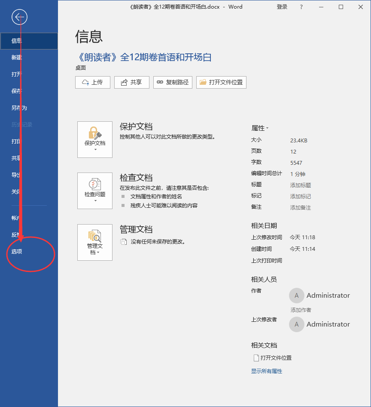The width and height of the screenshot is (371, 407).
Task: Open the circled 选项 Word Options entry
Action: (16, 251)
